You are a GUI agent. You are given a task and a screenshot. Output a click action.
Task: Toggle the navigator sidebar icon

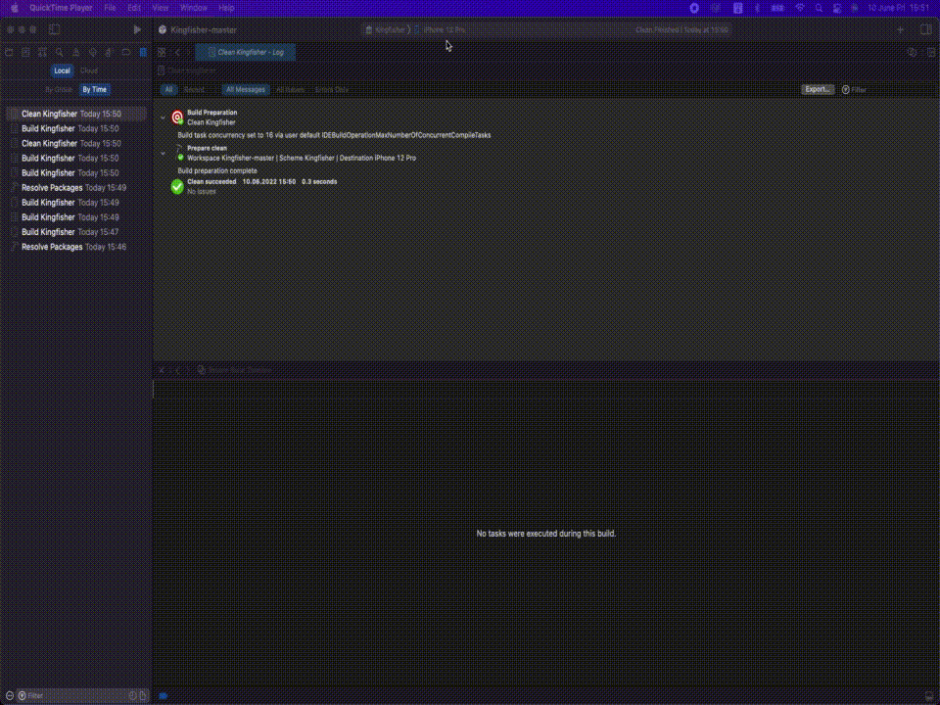pos(55,29)
